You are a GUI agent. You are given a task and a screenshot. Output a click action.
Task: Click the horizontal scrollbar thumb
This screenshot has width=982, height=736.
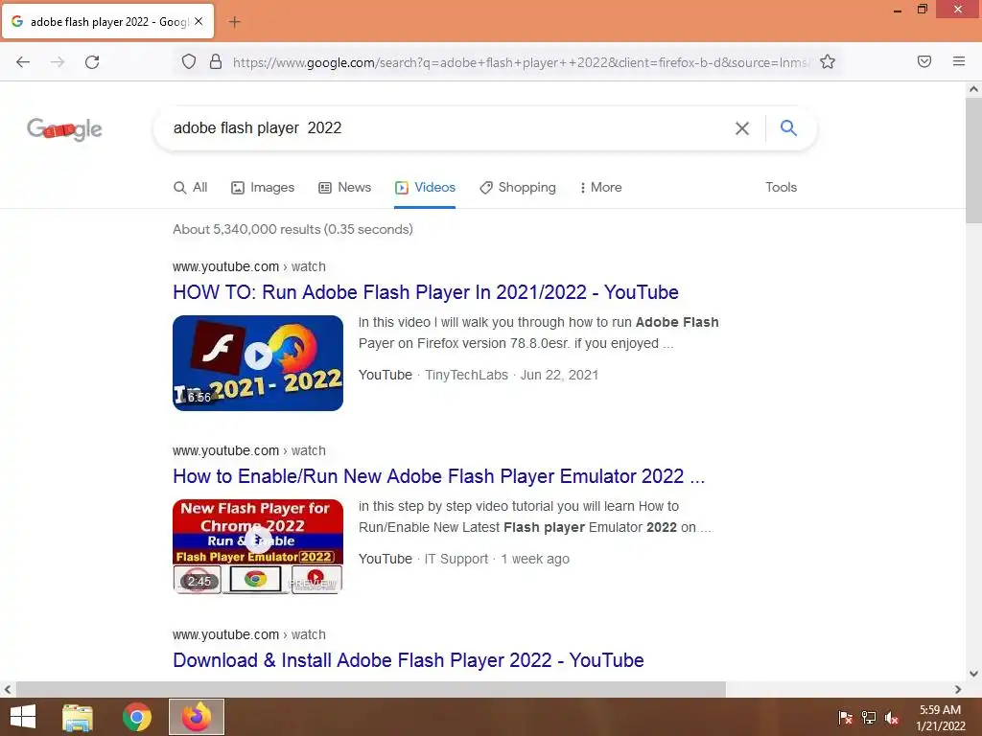tap(371, 689)
